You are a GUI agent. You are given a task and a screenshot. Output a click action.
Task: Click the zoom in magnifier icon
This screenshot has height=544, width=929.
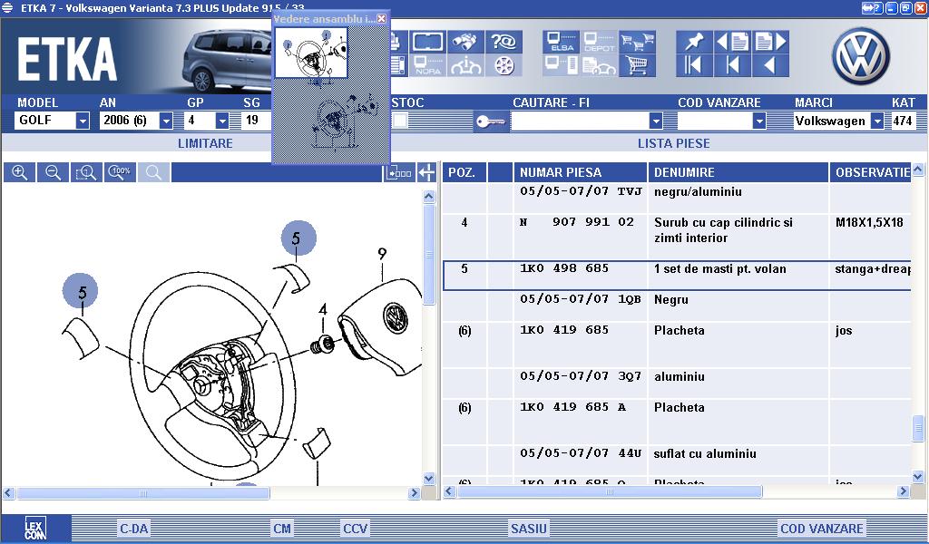coord(20,172)
